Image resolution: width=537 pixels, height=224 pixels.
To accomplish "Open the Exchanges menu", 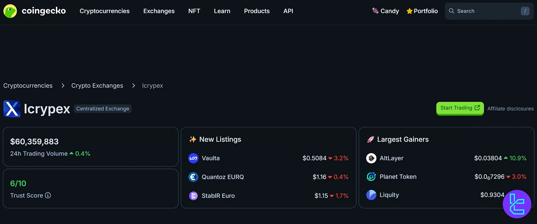I will 159,11.
